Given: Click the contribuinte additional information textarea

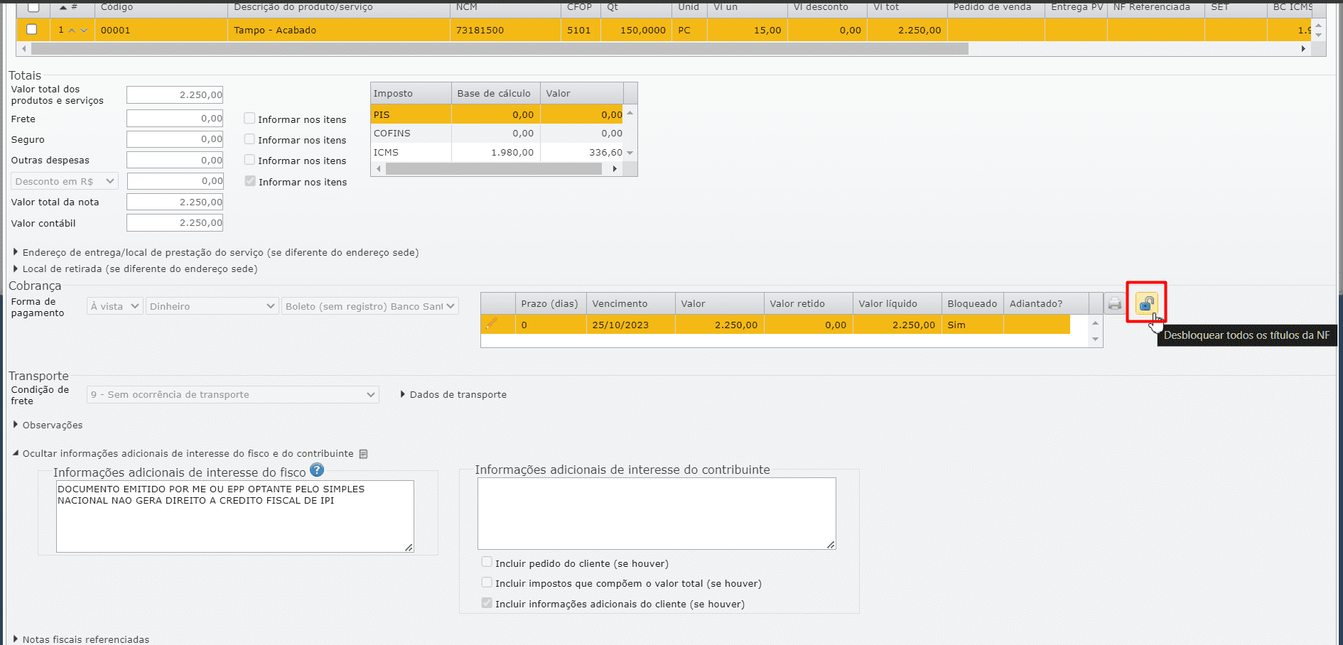Looking at the screenshot, I should click(657, 514).
